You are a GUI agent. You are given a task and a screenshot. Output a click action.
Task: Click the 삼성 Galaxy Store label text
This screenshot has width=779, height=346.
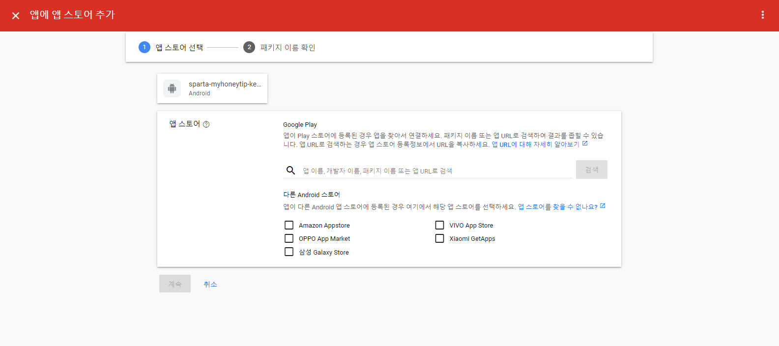(x=324, y=252)
